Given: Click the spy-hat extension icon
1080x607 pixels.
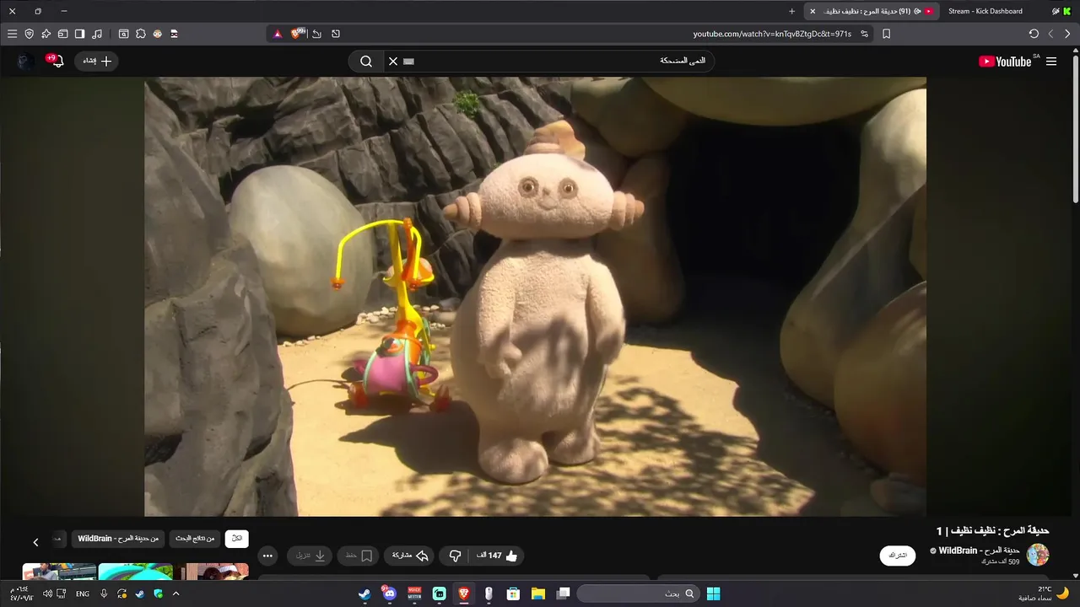Looking at the screenshot, I should click(x=174, y=34).
